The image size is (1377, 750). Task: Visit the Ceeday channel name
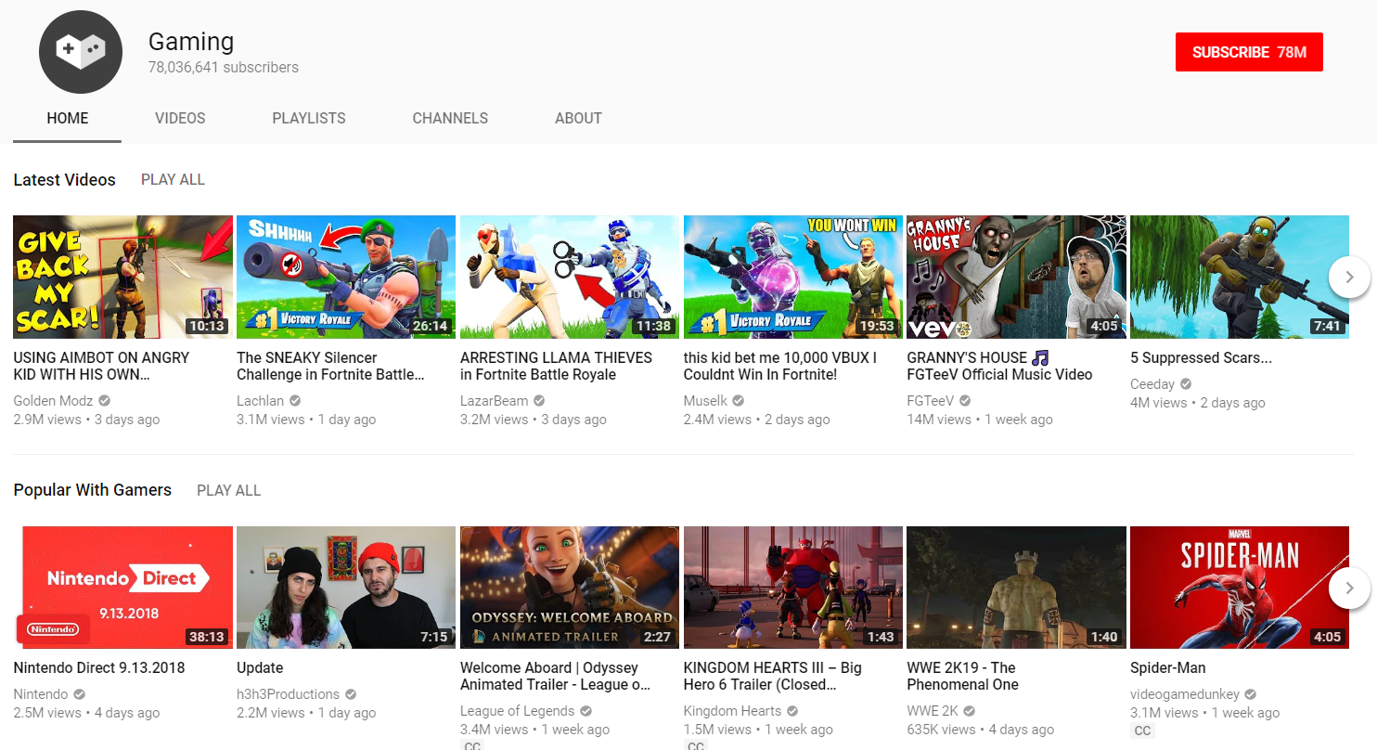pyautogui.click(x=1152, y=384)
